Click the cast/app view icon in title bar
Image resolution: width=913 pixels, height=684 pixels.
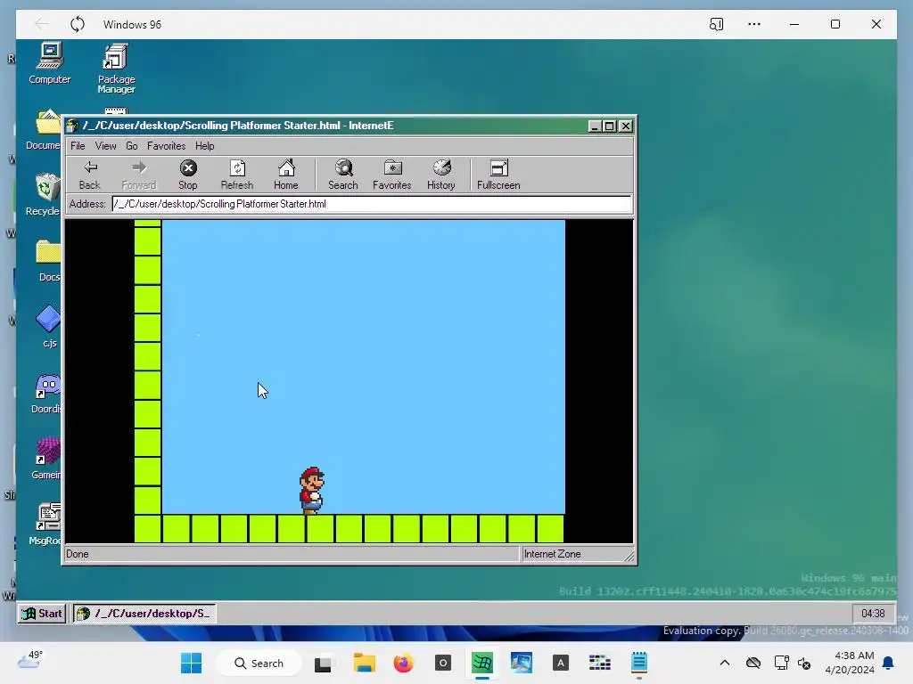716,24
